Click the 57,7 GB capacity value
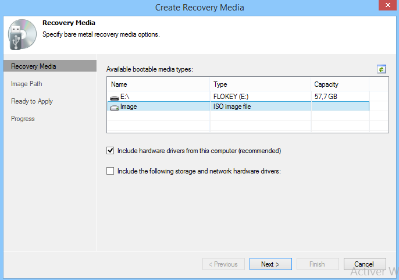The image size is (399, 280). tap(326, 97)
